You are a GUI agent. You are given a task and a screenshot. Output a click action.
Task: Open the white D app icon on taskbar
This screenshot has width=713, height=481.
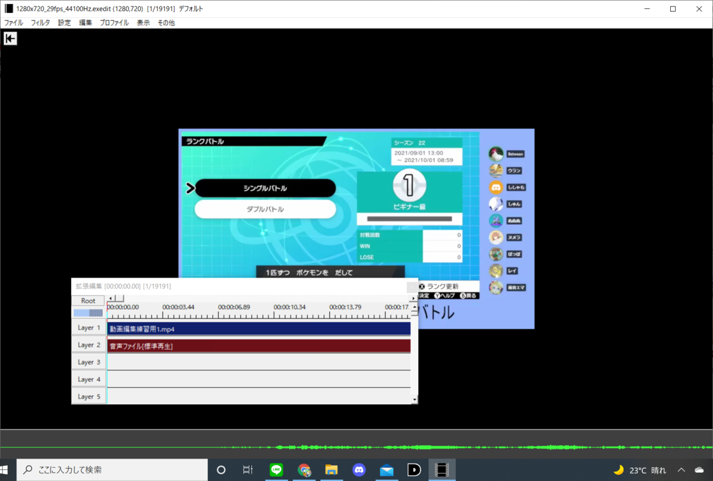[414, 470]
